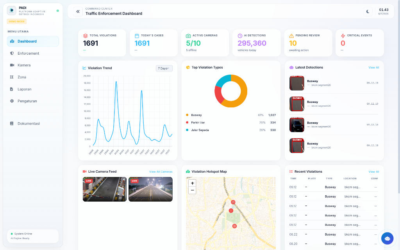
Task: Click the 61% Busway value
Action: tap(261, 115)
